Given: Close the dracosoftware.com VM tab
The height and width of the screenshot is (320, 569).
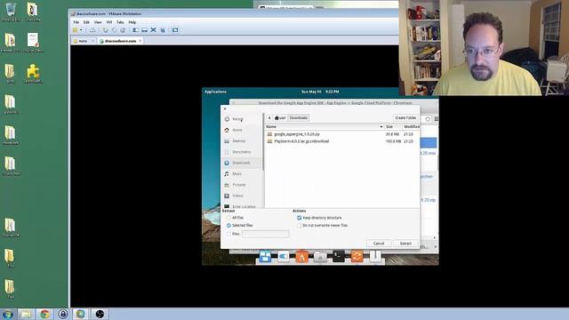Looking at the screenshot, I should click(140, 41).
